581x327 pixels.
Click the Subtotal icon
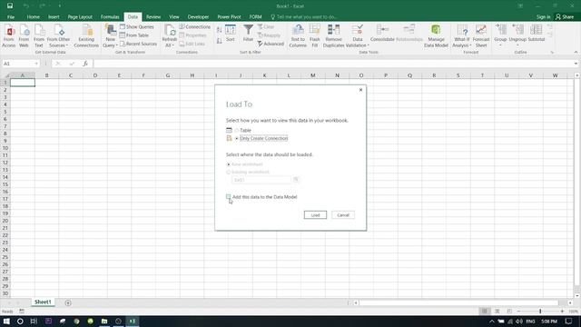click(537, 33)
